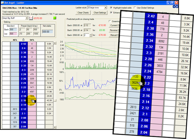Click the odds price line chart

click(91, 50)
